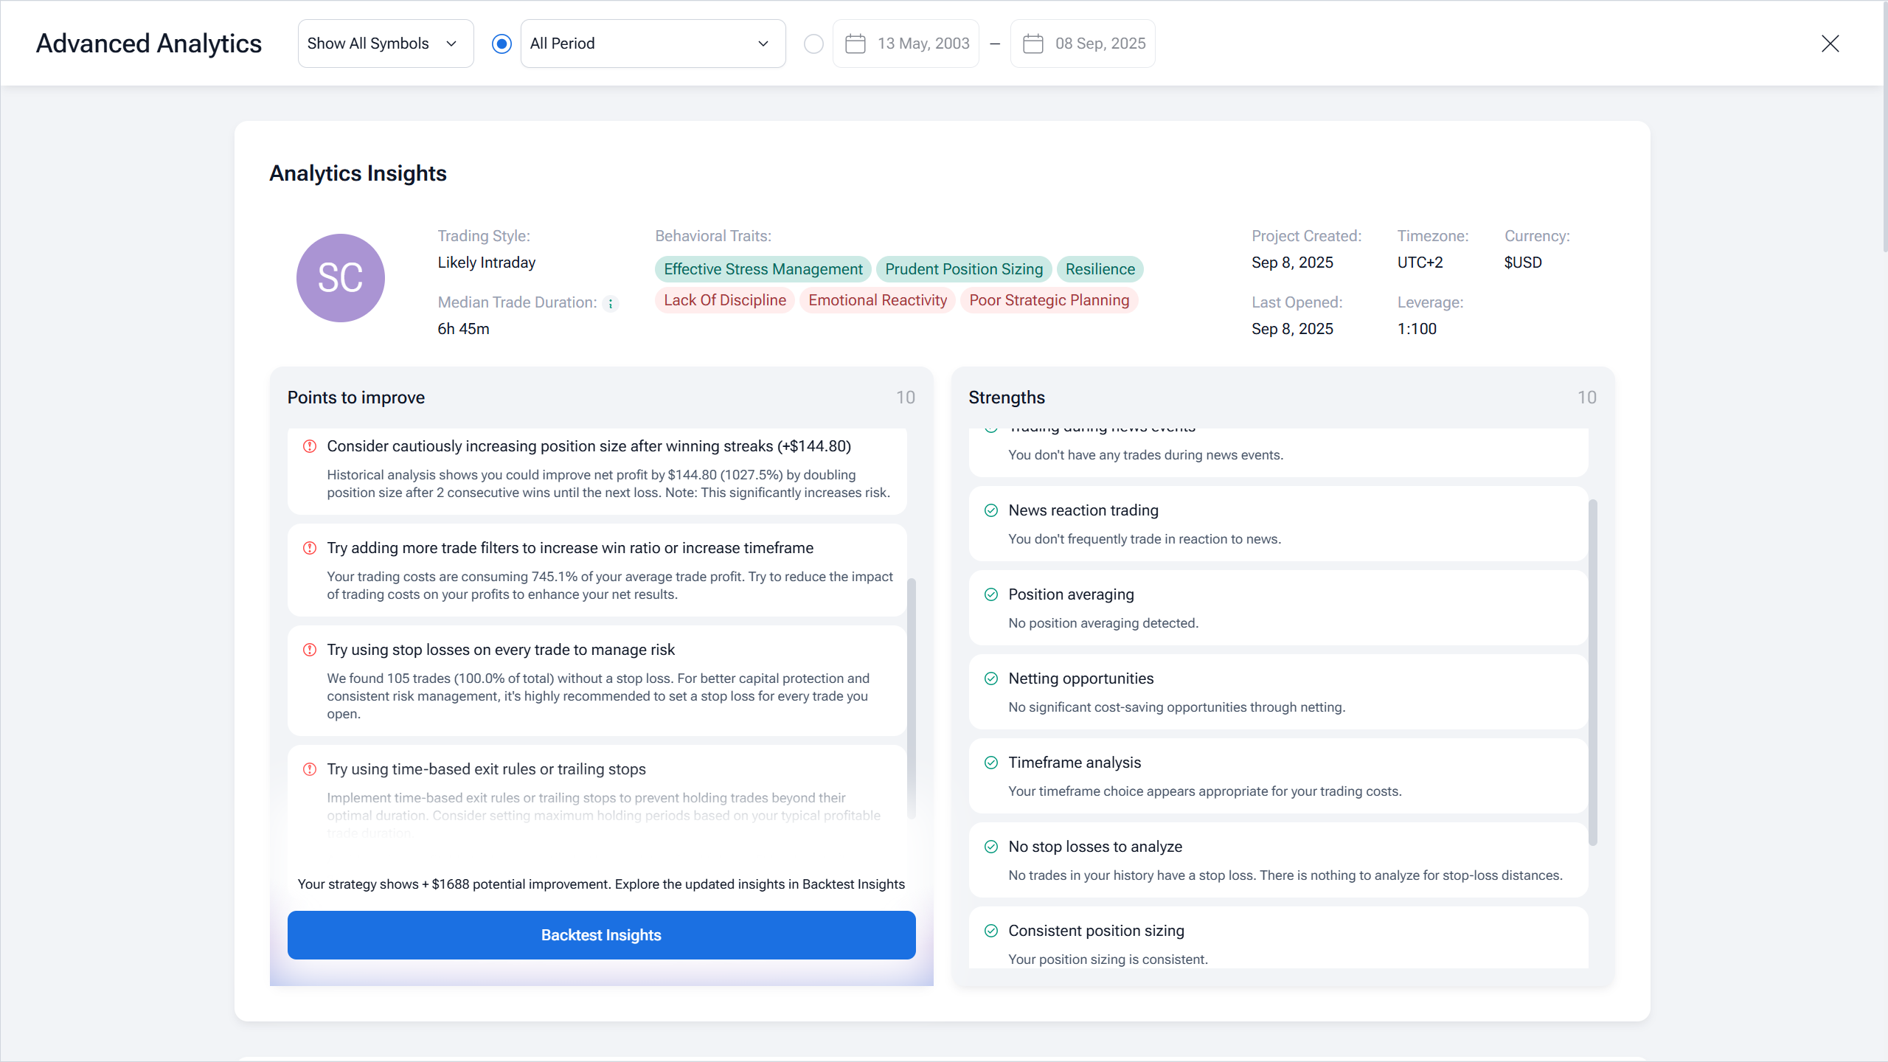
Task: Click check icon for No stop losses to analyze
Action: pyautogui.click(x=991, y=847)
